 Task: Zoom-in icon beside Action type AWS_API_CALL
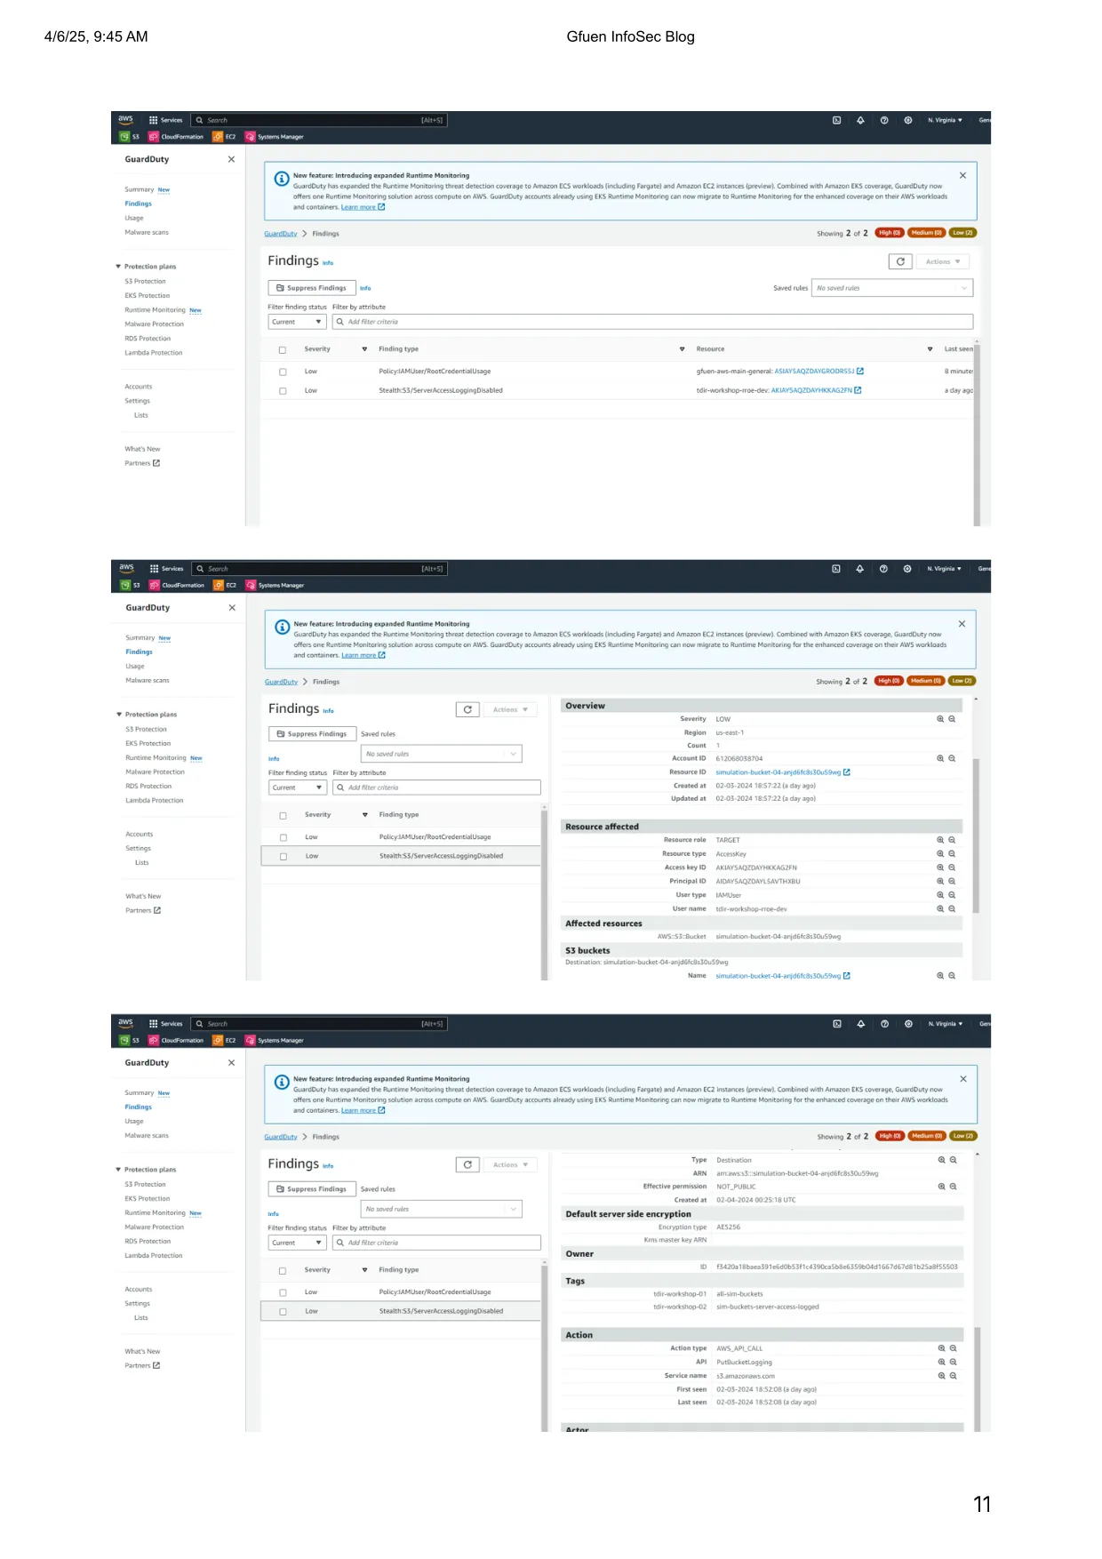tap(942, 1348)
